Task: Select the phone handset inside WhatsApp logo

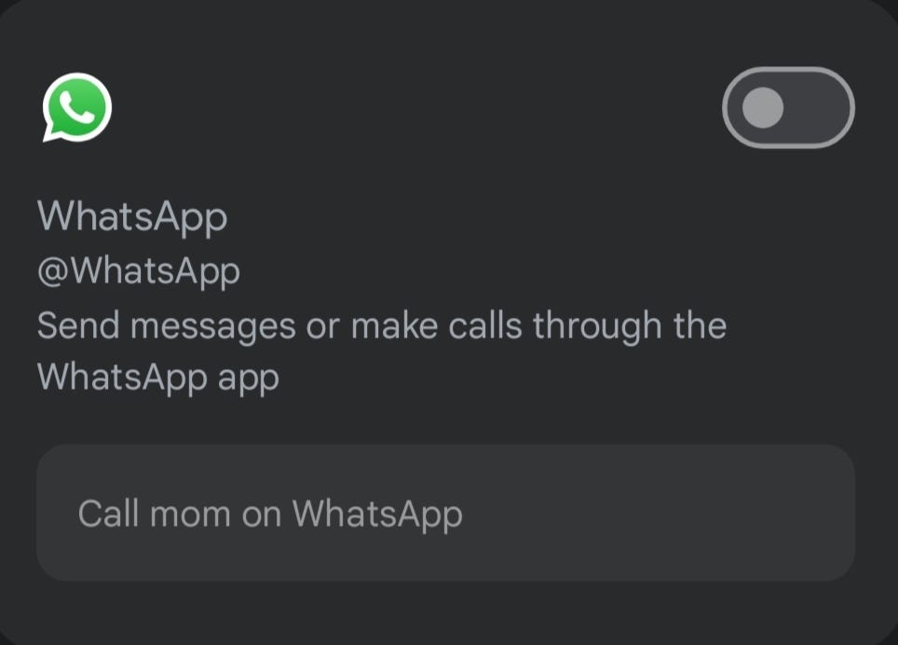Action: pyautogui.click(x=78, y=106)
